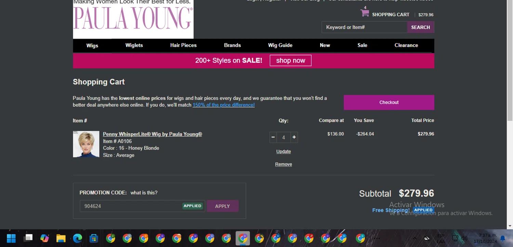Click the Shopping Cart page heading
The image size is (513, 247).
(98, 82)
